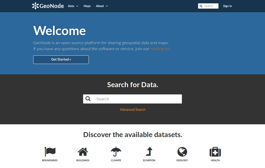265x168 pixels.
Task: Click 'Discover the available datasets.' heading
Action: 133,135
